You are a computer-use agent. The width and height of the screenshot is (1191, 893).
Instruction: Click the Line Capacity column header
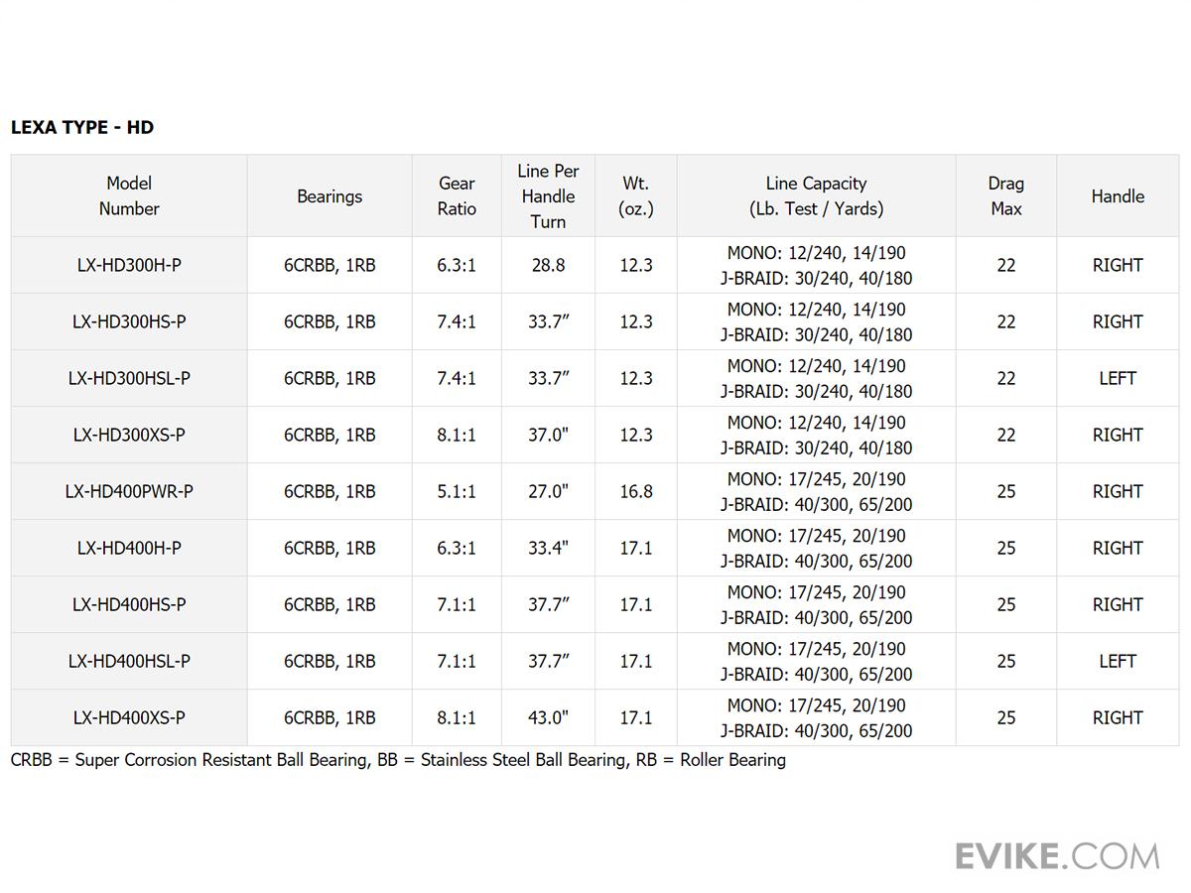click(816, 195)
